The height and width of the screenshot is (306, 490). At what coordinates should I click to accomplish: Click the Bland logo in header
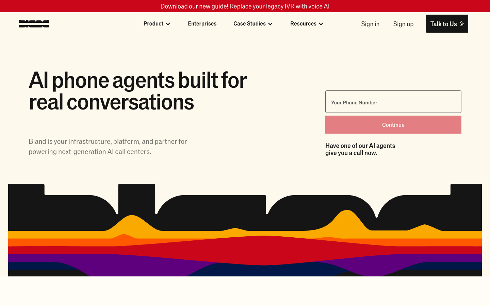coord(34,23)
